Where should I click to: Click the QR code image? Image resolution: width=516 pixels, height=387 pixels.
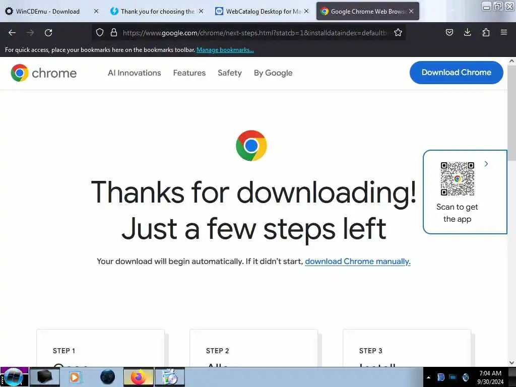coord(458,179)
